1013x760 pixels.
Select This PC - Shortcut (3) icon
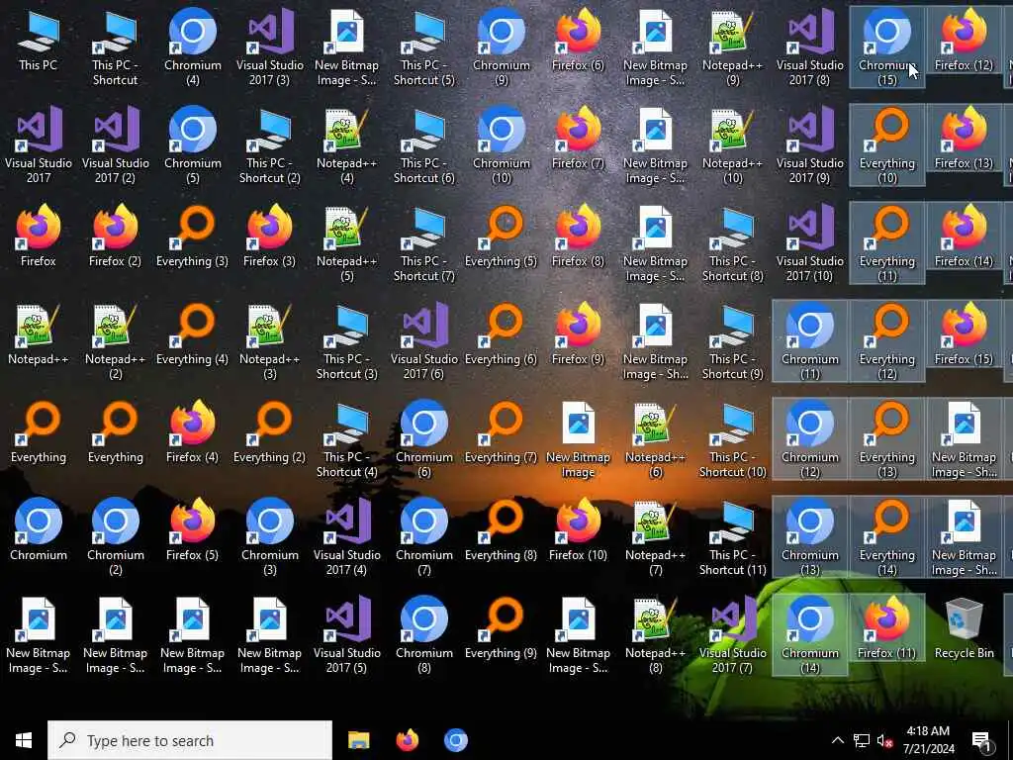pyautogui.click(x=347, y=341)
